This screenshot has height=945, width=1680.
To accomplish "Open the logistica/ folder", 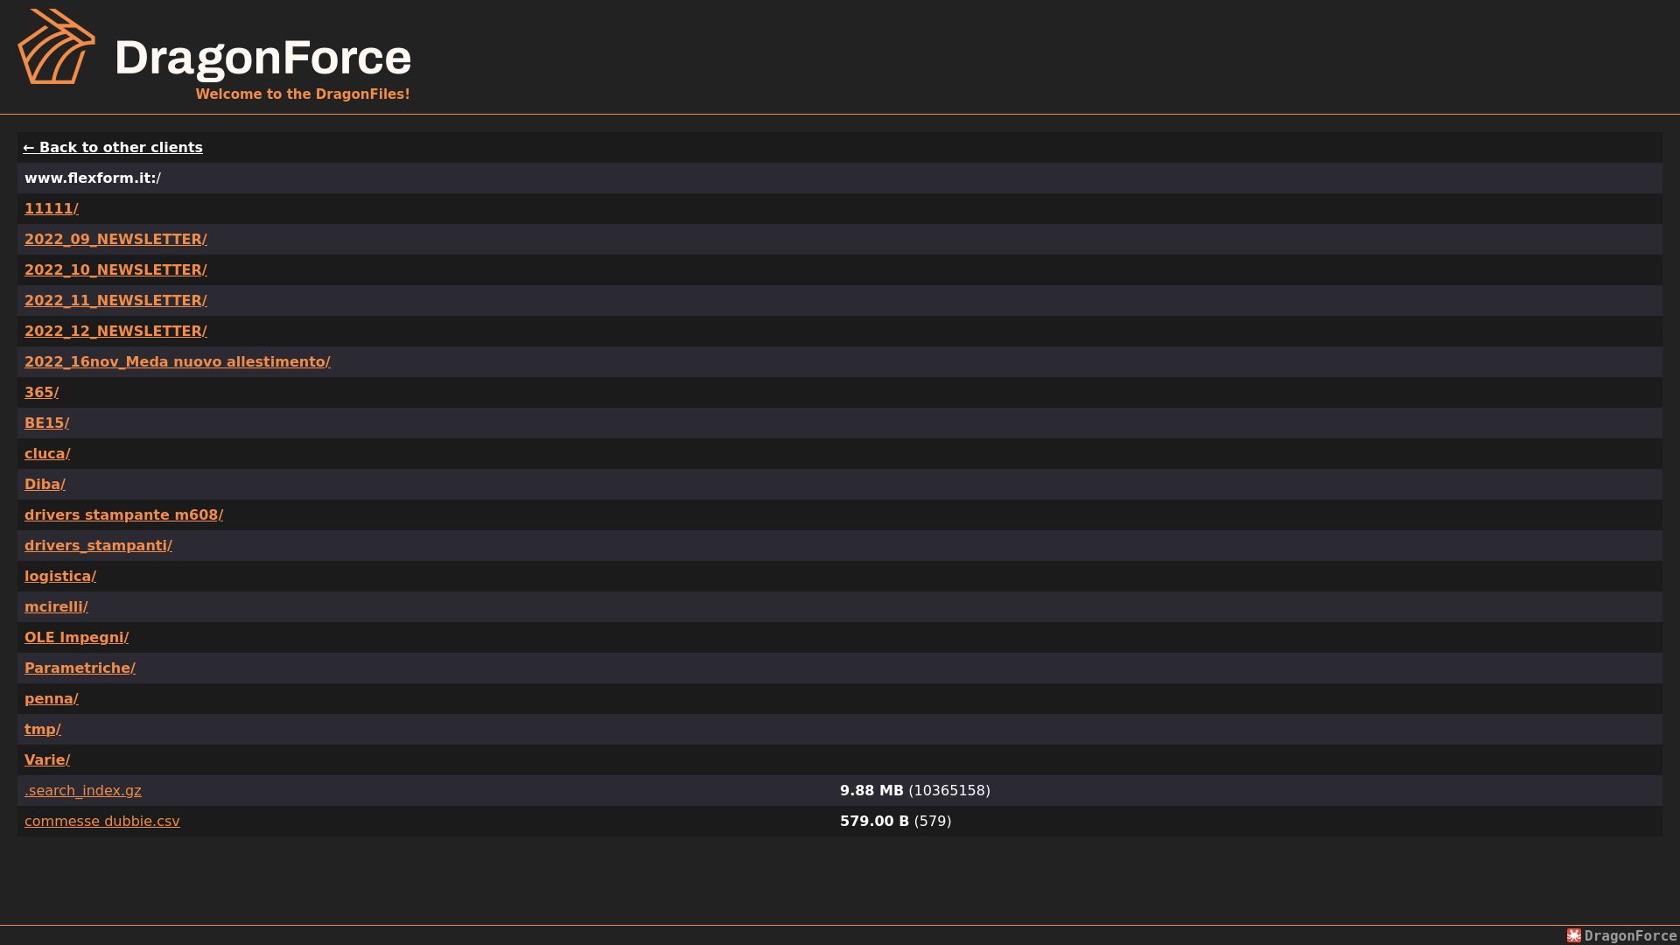I will tap(60, 576).
